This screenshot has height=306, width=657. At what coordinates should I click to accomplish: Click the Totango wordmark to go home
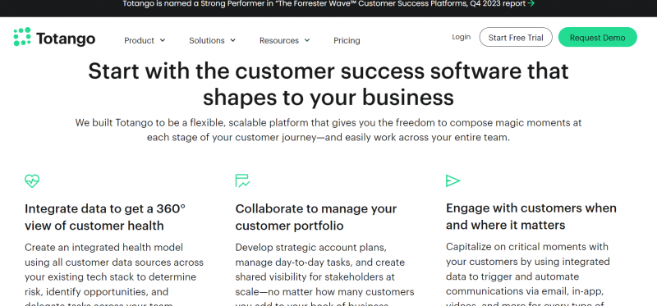[66, 39]
